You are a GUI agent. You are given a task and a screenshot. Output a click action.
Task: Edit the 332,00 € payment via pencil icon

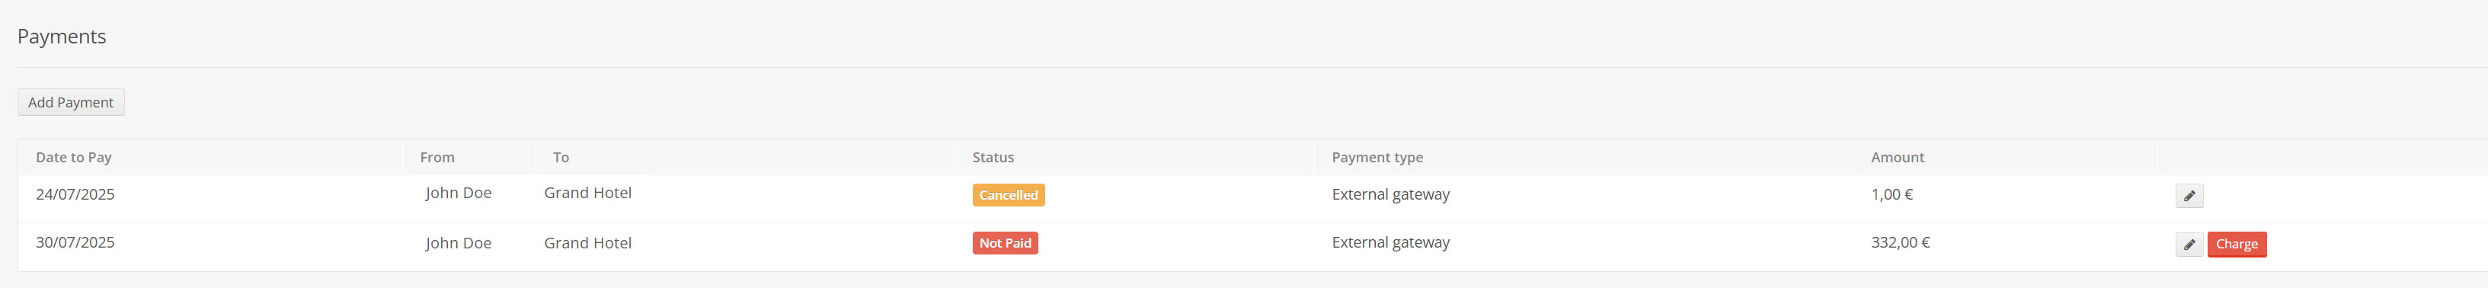click(x=2189, y=245)
